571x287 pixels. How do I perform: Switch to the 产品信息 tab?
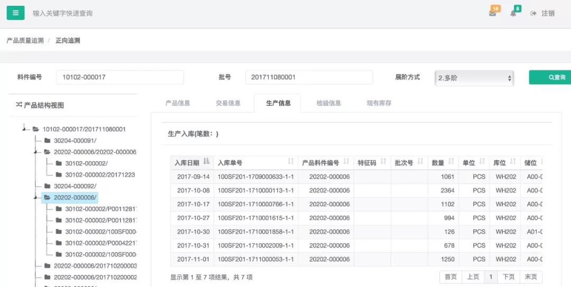click(x=178, y=103)
